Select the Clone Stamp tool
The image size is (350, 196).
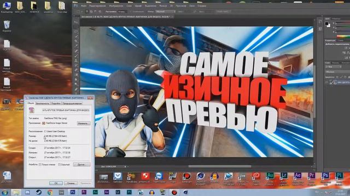[76, 60]
